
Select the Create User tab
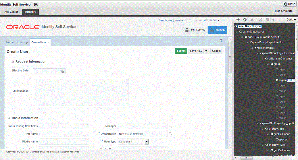click(39, 43)
